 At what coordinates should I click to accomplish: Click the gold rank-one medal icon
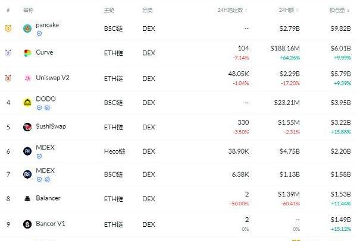pyautogui.click(x=8, y=28)
